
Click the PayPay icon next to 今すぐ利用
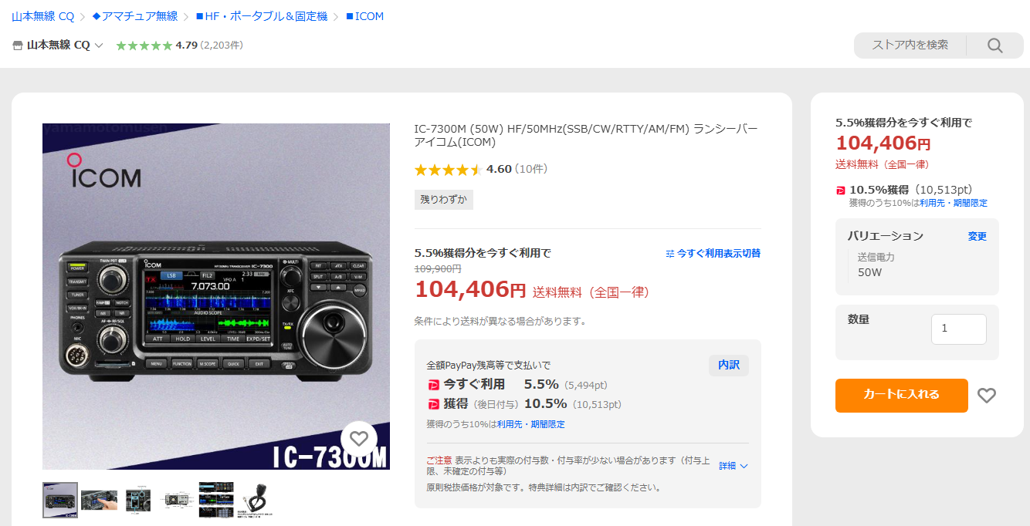pyautogui.click(x=433, y=384)
